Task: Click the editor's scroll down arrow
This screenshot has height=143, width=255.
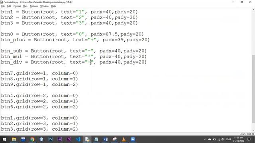Action: coord(253,131)
